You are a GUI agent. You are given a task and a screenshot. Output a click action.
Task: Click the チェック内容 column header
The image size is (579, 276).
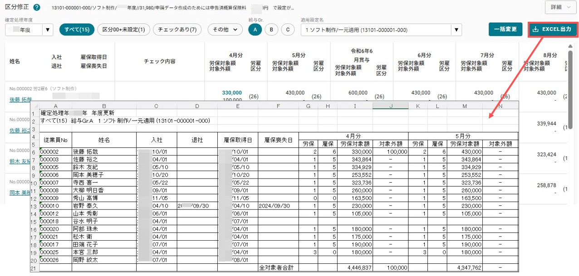tap(159, 61)
